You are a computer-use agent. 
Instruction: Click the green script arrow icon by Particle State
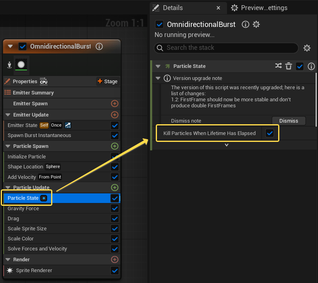click(x=167, y=66)
